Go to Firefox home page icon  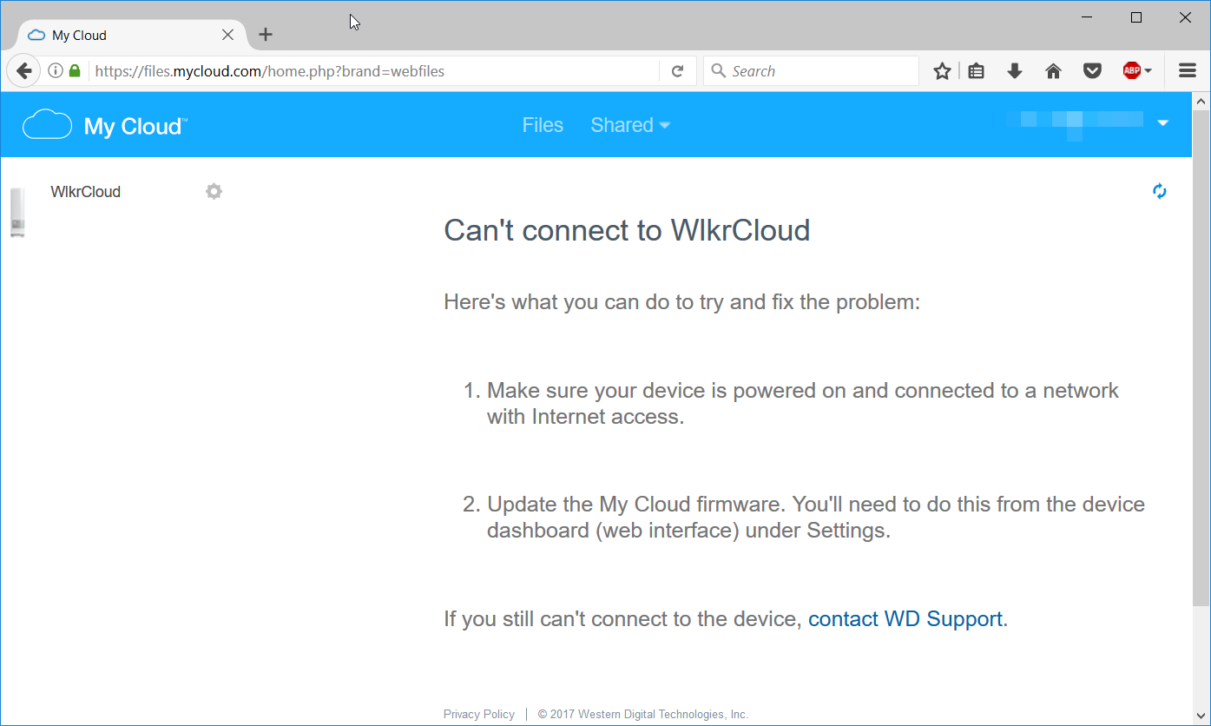click(x=1053, y=71)
